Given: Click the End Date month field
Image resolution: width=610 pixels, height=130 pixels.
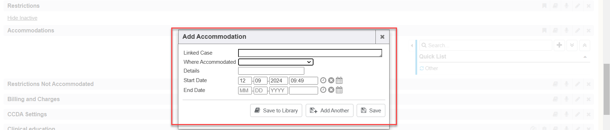Looking at the screenshot, I should tap(245, 91).
